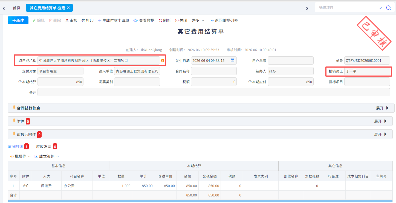The image size is (396, 203).
Task: Click the help icon next to 本期应付
Action: click(250, 82)
